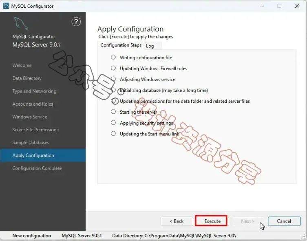Click 'Applying security settings' step text
307x241 pixels.
click(x=146, y=123)
